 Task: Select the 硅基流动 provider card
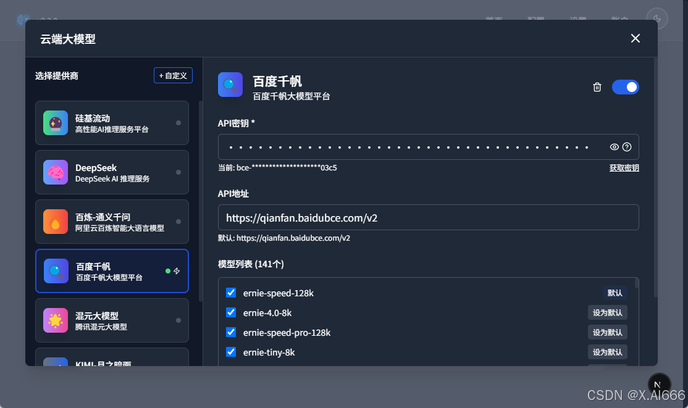(112, 123)
